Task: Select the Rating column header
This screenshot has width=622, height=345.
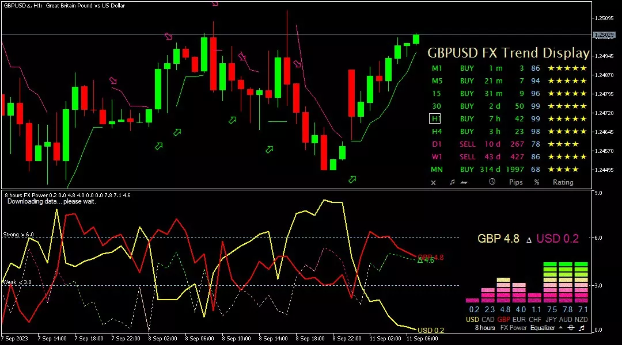Action: [563, 182]
